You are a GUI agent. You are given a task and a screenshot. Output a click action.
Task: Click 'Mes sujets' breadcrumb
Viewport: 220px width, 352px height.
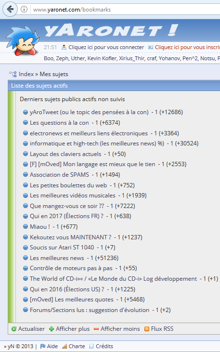coord(54,74)
